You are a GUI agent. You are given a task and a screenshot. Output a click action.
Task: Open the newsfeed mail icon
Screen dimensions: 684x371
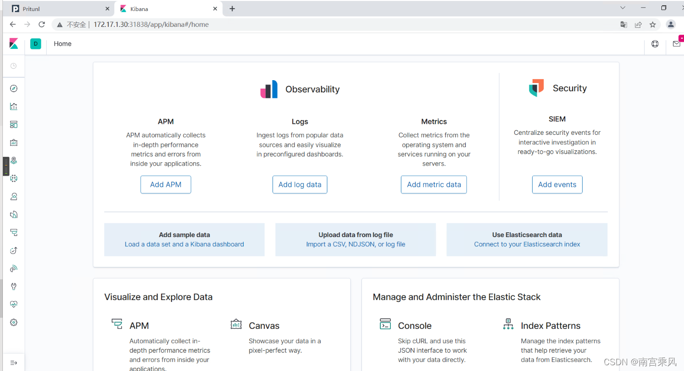click(676, 44)
